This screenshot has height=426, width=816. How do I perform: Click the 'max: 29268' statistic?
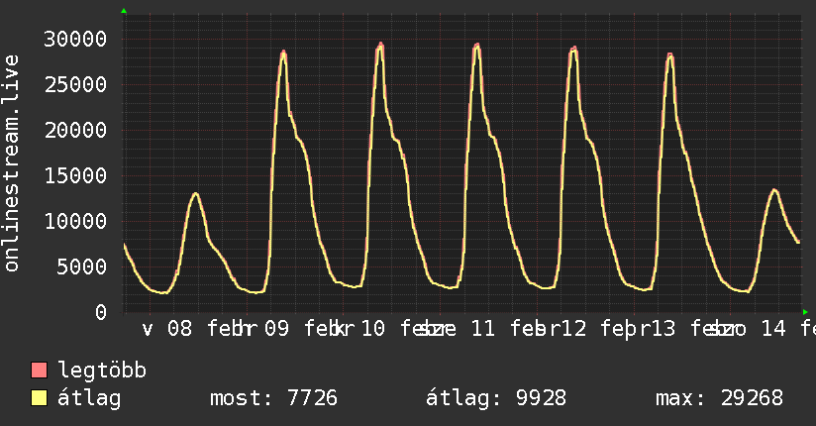pyautogui.click(x=719, y=398)
